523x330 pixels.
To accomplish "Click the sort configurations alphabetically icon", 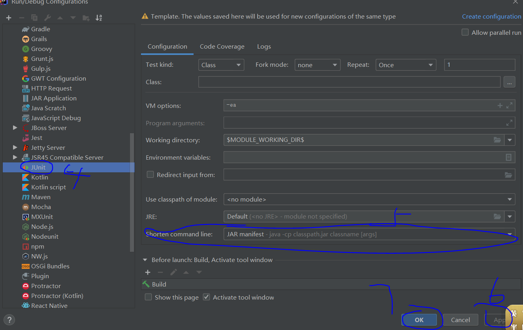I will 99,18.
